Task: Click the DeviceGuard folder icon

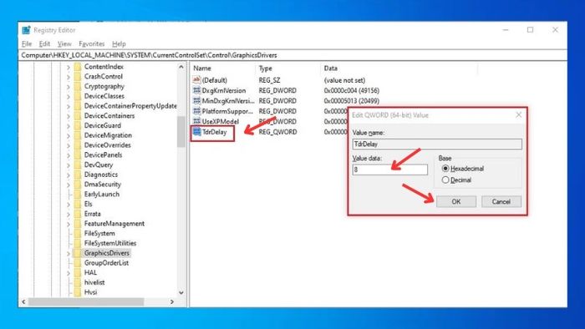Action: 78,125
